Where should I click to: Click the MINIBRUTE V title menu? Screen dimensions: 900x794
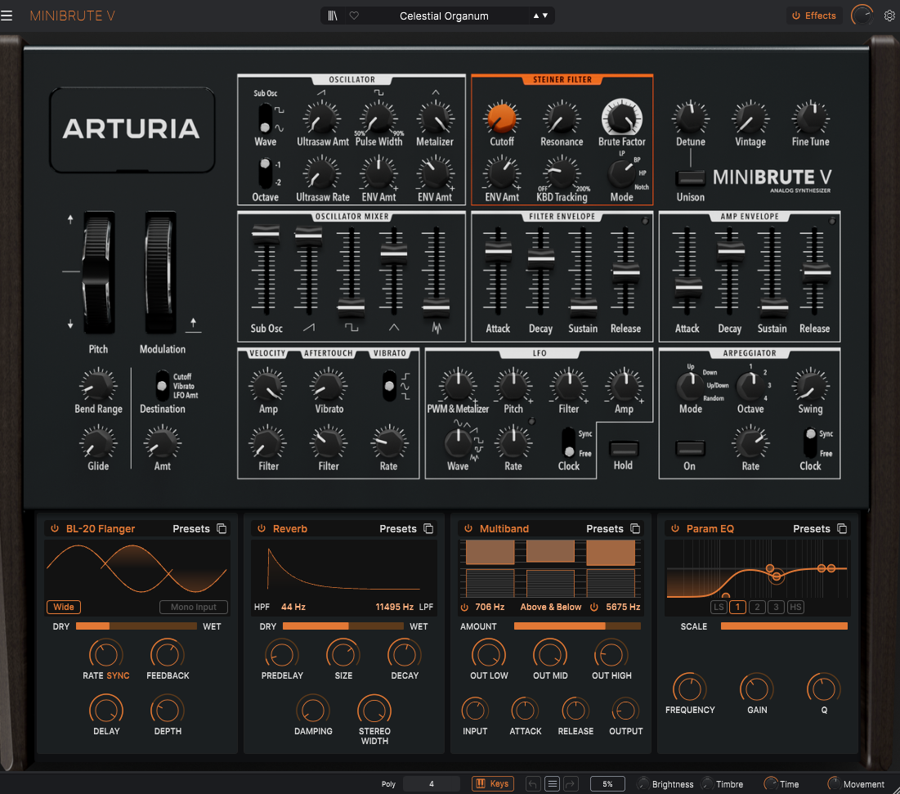coord(72,16)
